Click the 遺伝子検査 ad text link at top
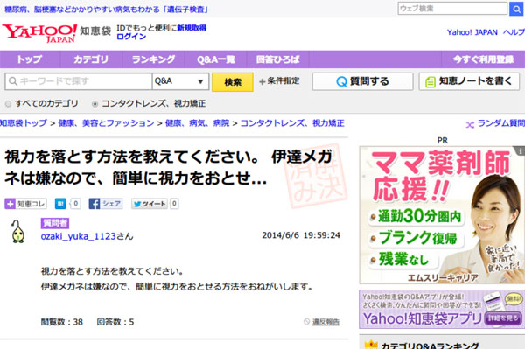Screen dimensions: 525x349 [x=106, y=10]
